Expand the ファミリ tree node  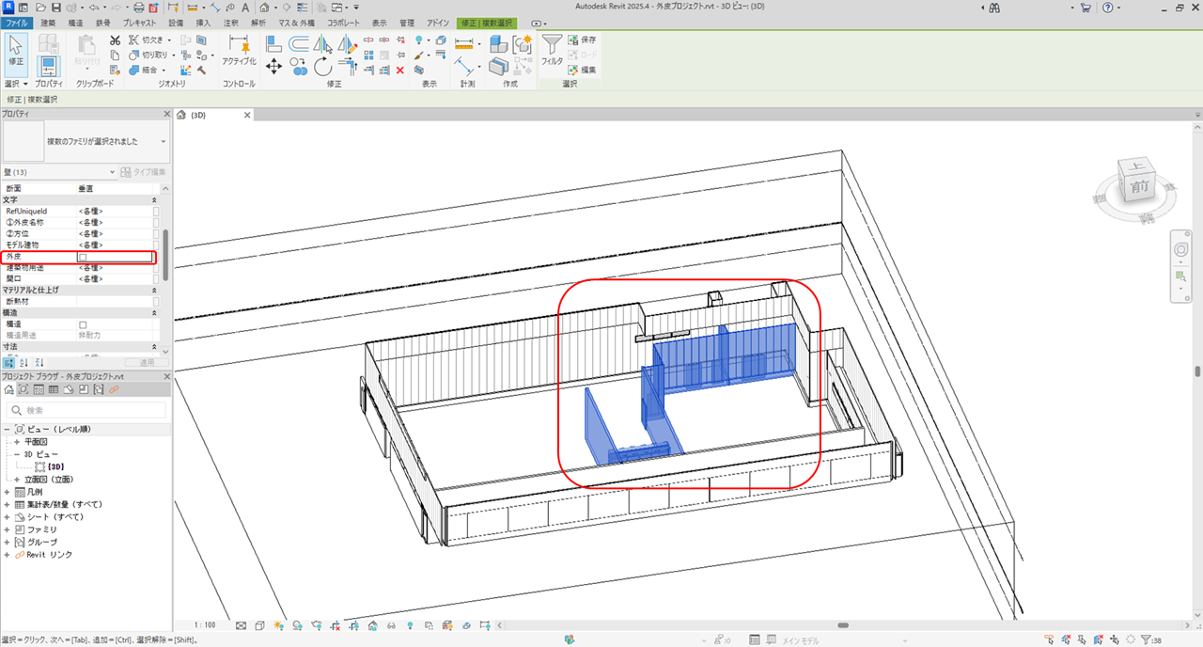(x=7, y=529)
